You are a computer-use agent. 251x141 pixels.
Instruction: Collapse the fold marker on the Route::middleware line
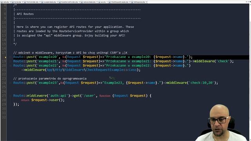point(10,96)
